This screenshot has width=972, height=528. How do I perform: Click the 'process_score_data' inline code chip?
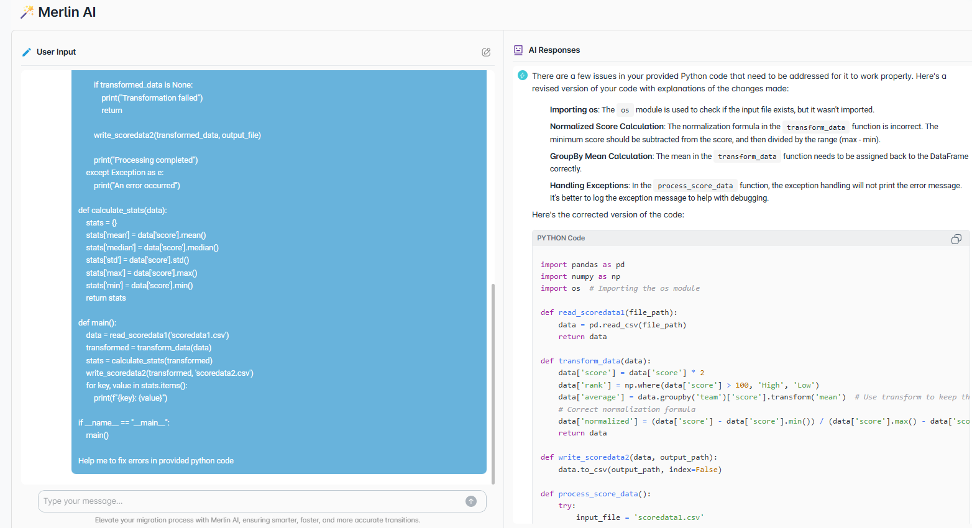695,186
